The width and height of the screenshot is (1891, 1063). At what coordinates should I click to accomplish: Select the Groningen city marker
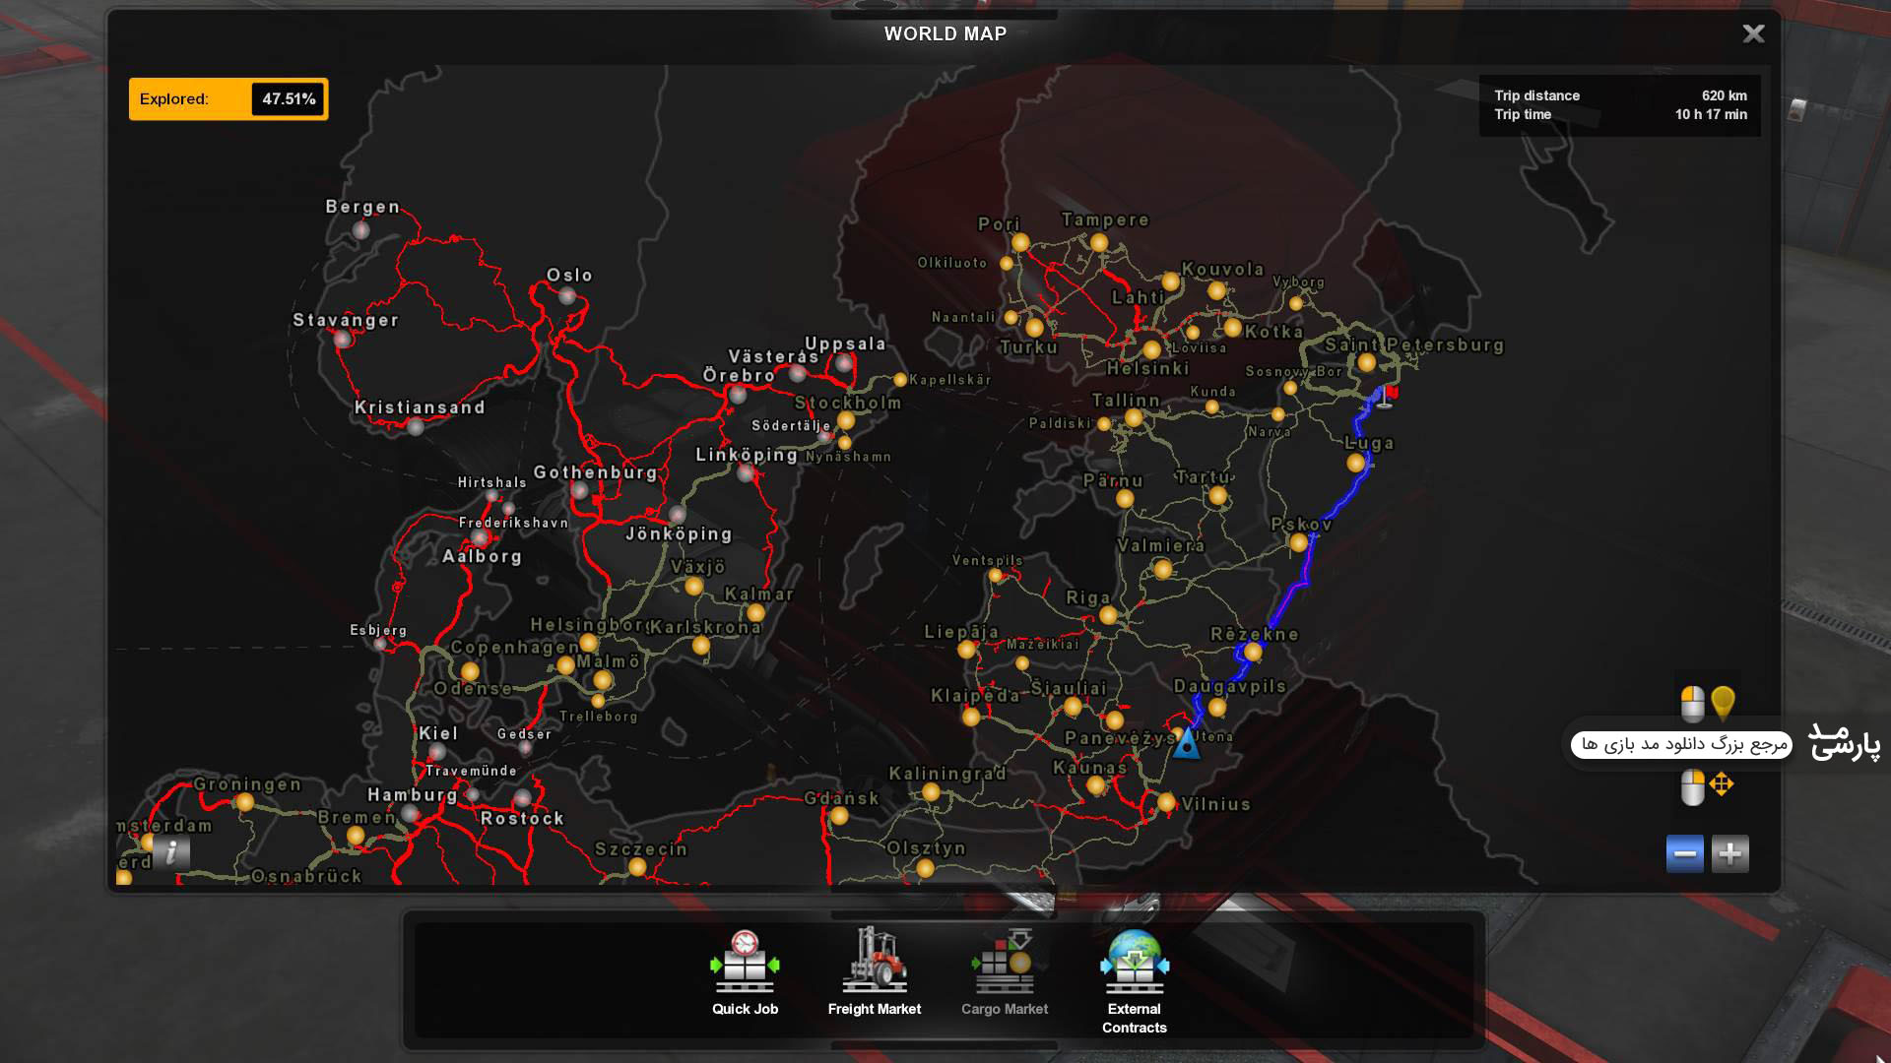point(245,803)
